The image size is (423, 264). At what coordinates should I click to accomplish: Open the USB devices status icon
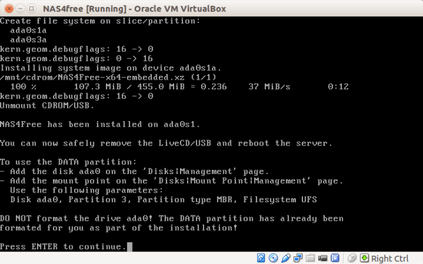click(x=286, y=258)
